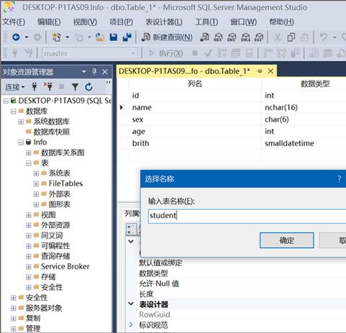Collapse the 表 tree node
Image resolution: width=346 pixels, height=333 pixels.
coord(28,163)
